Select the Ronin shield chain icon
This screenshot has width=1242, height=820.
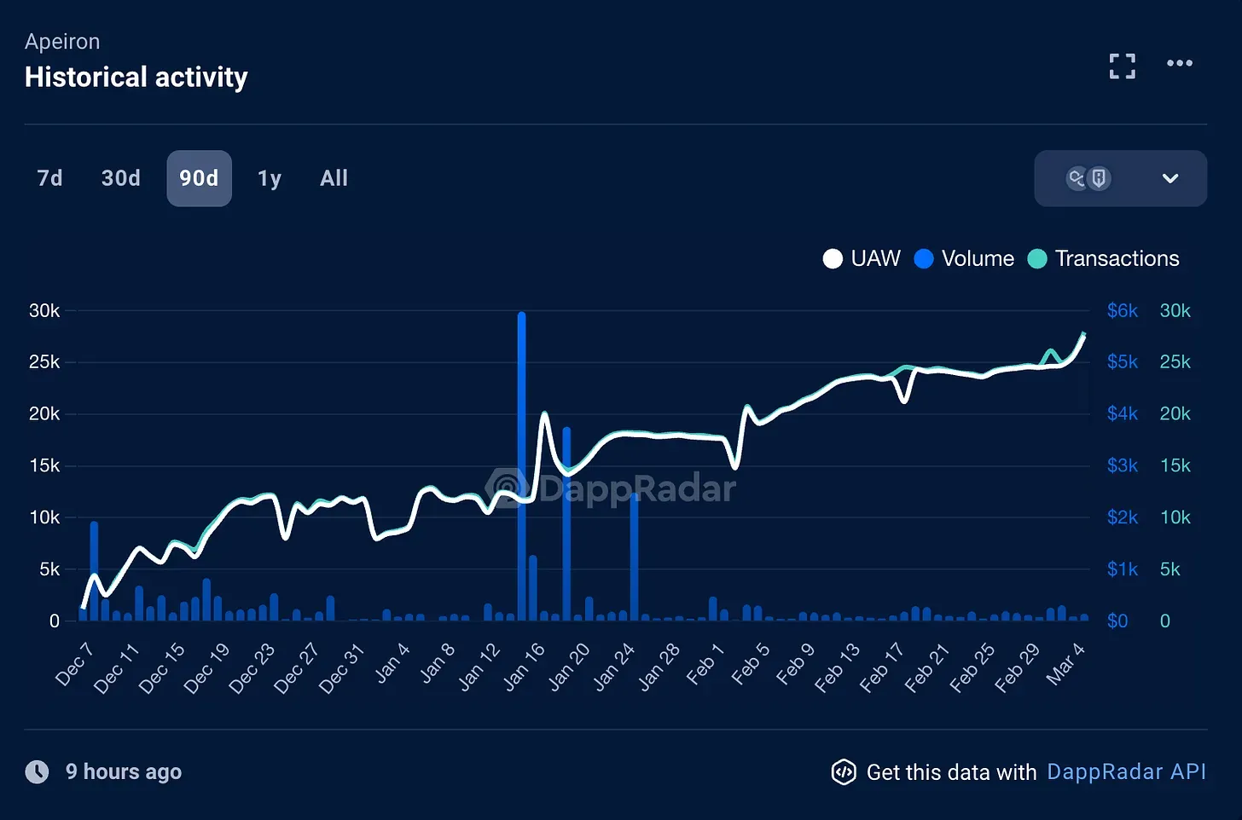click(x=1099, y=178)
